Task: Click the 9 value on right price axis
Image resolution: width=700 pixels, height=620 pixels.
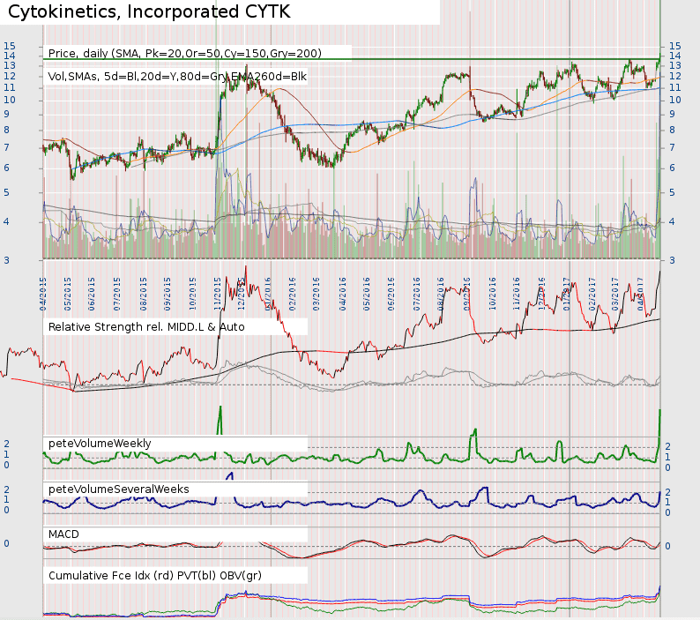Action: [x=672, y=115]
